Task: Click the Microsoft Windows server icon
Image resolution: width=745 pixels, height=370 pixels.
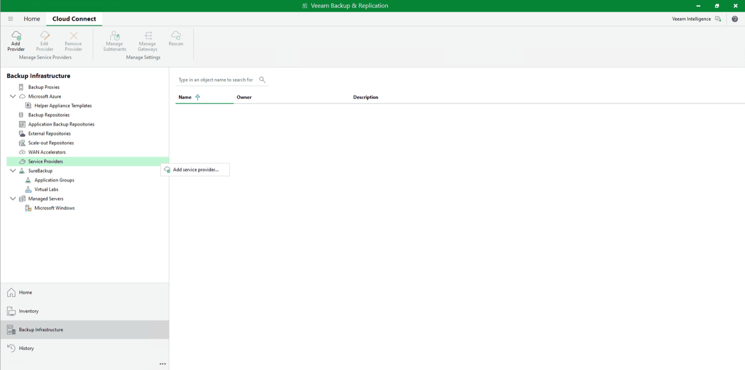Action: click(x=28, y=208)
